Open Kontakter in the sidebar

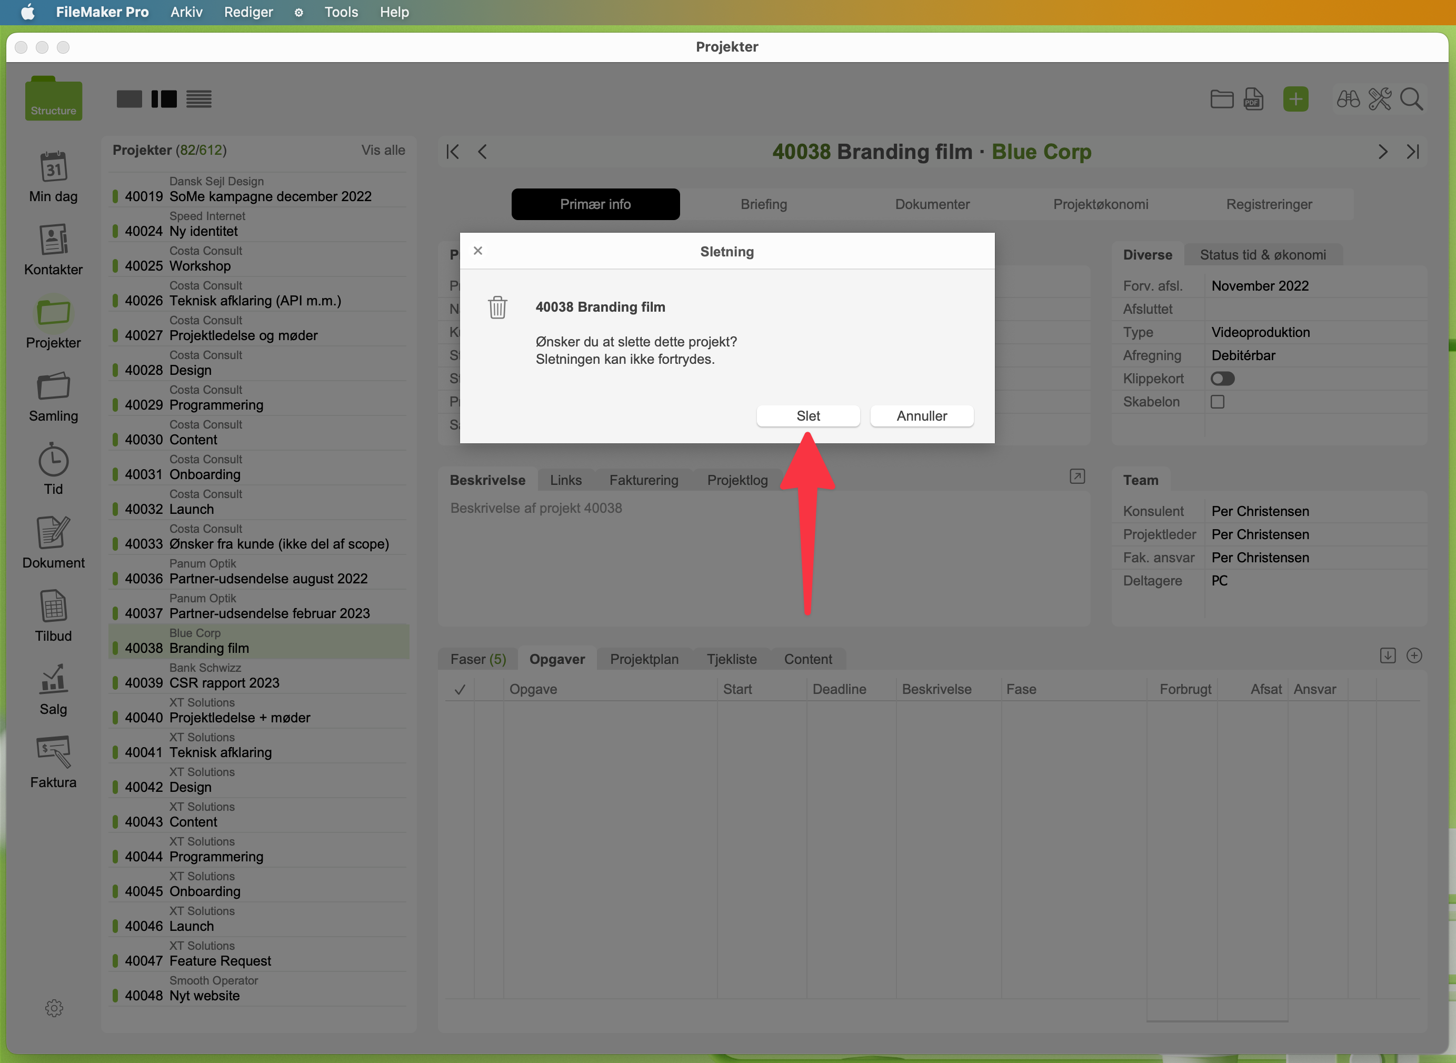tap(53, 240)
